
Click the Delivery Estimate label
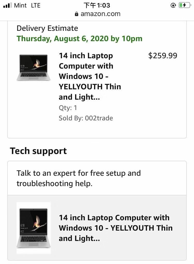(x=47, y=28)
